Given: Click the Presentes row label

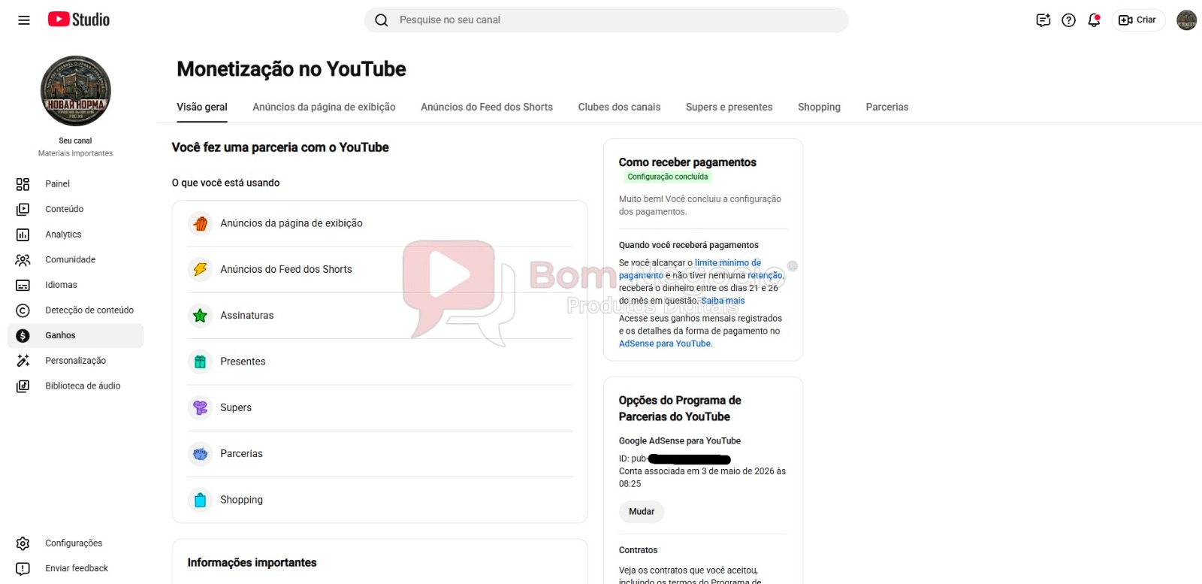Looking at the screenshot, I should (x=243, y=362).
